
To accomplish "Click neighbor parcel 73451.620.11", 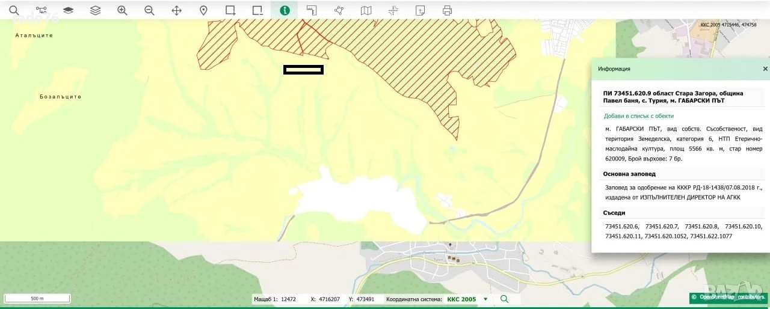I will [623, 236].
